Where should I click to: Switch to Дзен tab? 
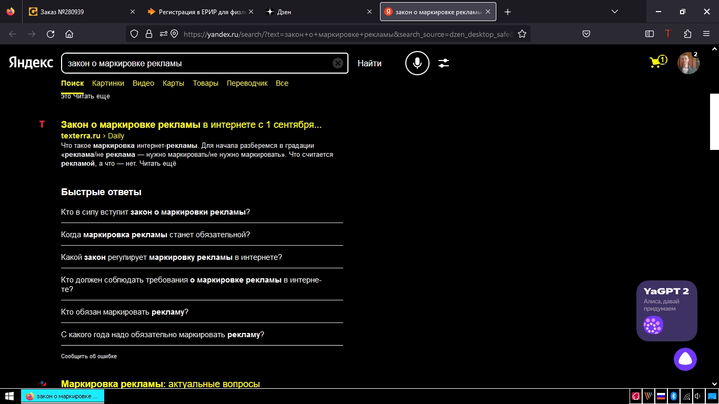click(318, 12)
